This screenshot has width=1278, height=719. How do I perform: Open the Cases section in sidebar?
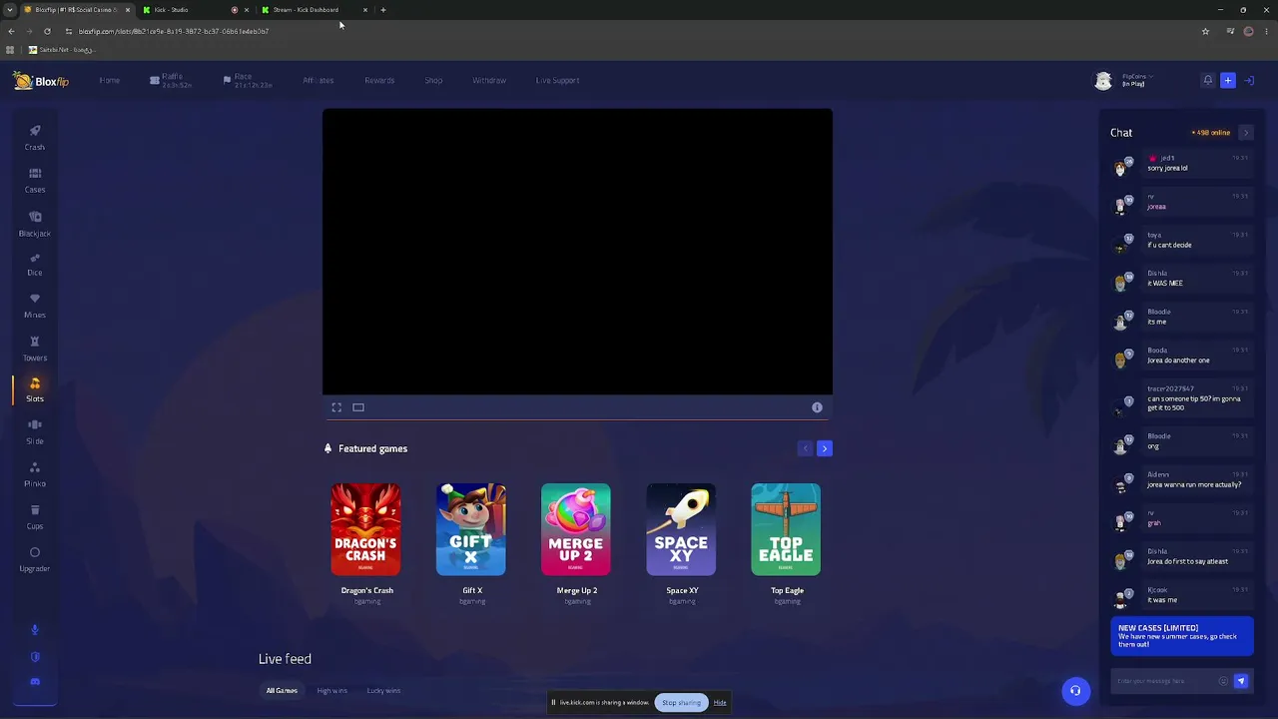click(35, 181)
